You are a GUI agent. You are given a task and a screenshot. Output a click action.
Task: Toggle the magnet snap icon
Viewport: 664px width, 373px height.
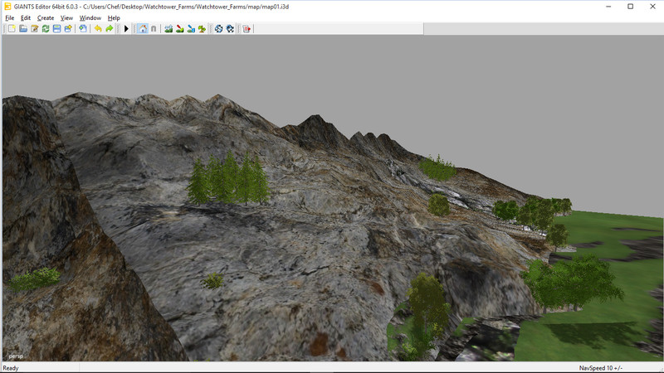(x=154, y=29)
